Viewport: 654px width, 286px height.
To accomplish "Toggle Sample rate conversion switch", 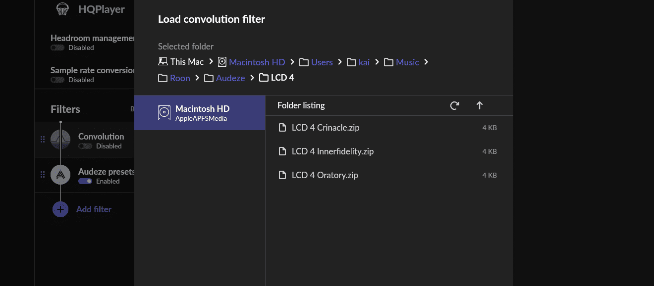I will pyautogui.click(x=57, y=80).
